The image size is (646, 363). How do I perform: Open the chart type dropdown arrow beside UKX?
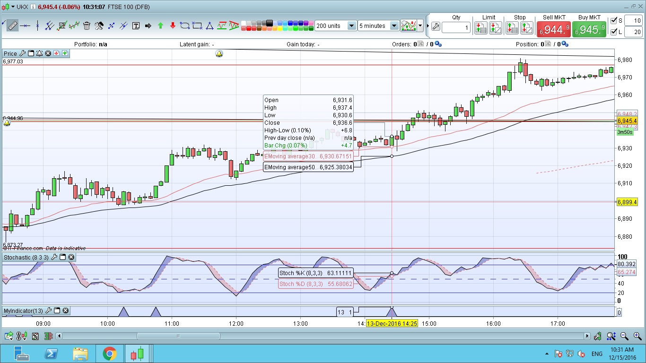pos(13,7)
